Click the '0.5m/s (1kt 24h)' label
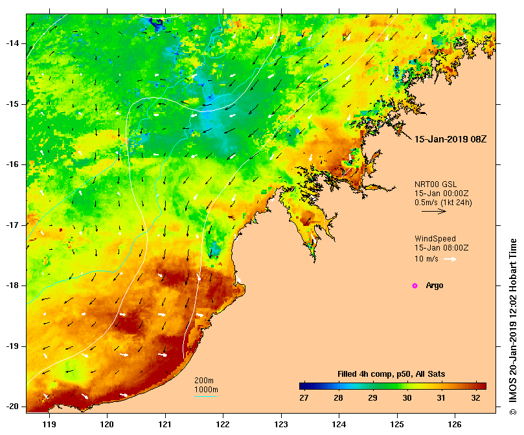The height and width of the screenshot is (435, 524). point(443,203)
